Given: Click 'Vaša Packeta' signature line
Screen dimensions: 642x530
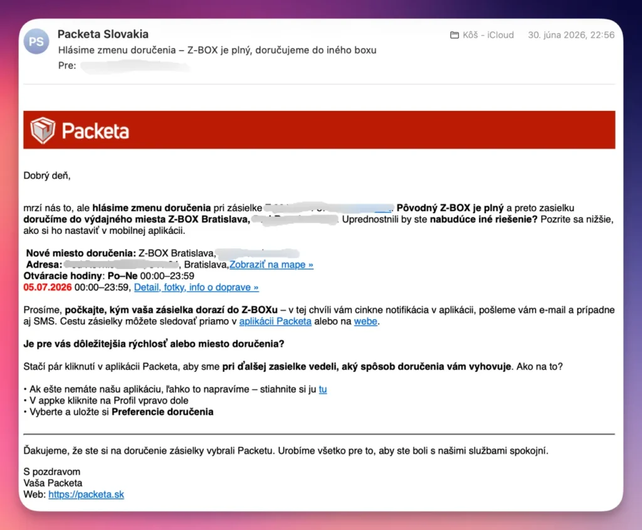Looking at the screenshot, I should click(53, 484).
